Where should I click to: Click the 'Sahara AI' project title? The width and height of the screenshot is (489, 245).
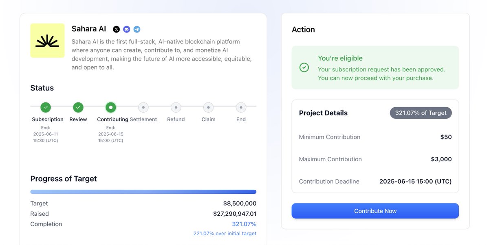click(89, 29)
